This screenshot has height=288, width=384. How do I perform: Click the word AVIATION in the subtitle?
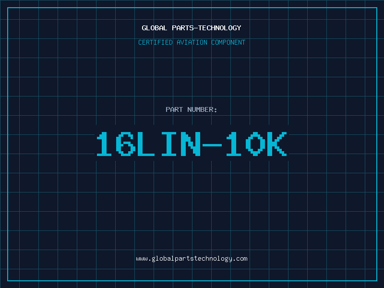point(192,42)
